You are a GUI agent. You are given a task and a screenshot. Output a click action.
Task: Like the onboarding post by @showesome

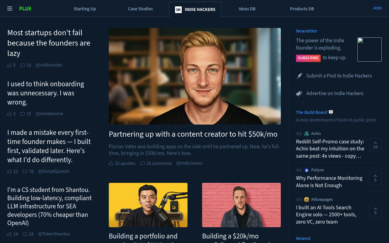9,114
